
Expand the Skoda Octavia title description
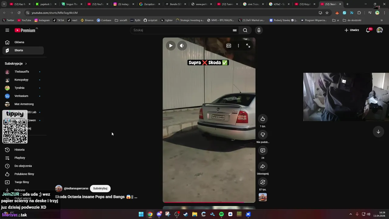96,197
